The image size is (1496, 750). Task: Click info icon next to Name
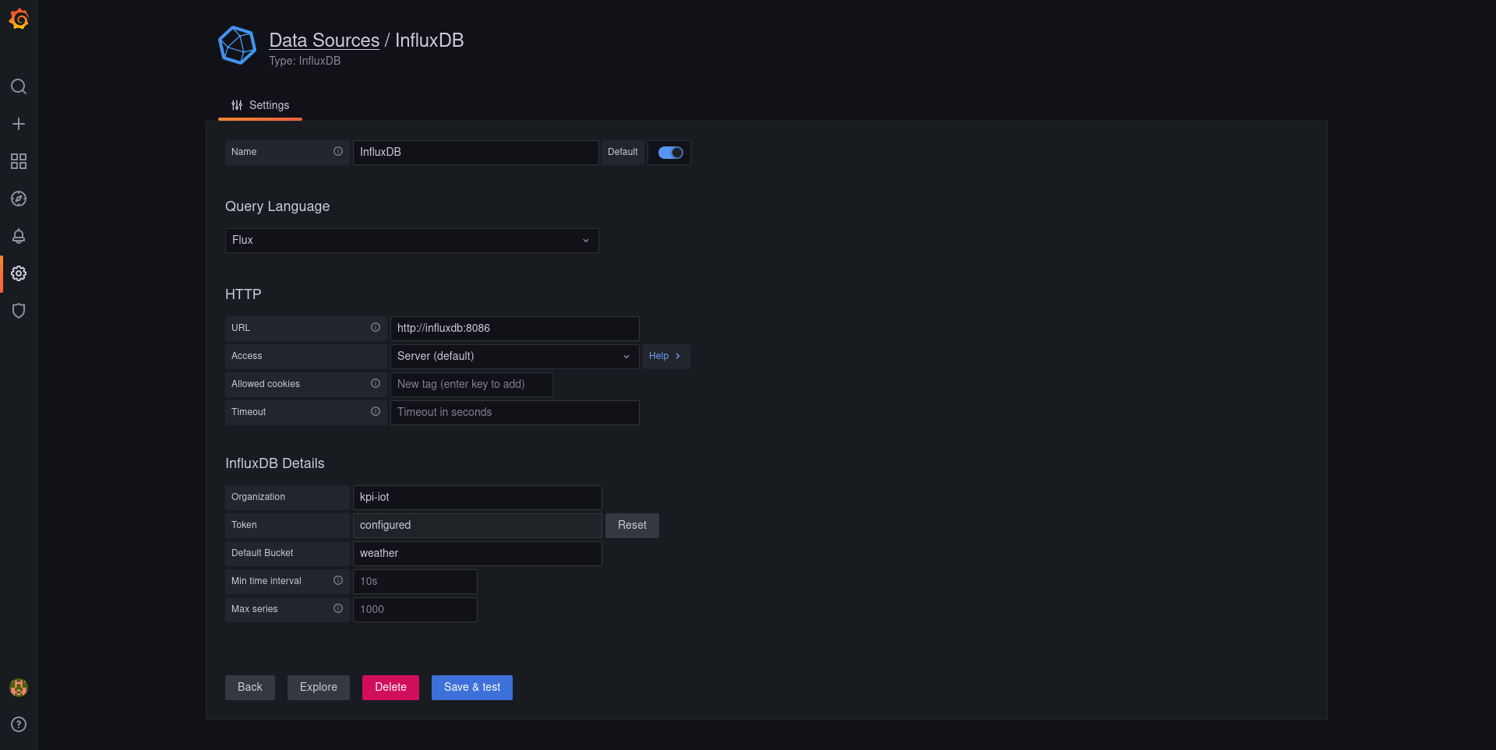pos(338,152)
